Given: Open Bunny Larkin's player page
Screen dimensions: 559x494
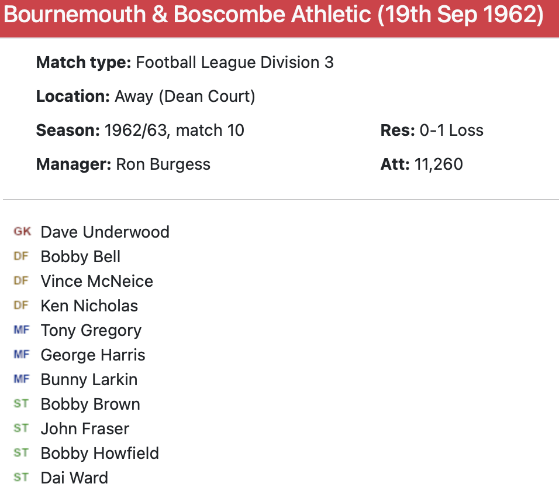Looking at the screenshot, I should click(x=89, y=379).
